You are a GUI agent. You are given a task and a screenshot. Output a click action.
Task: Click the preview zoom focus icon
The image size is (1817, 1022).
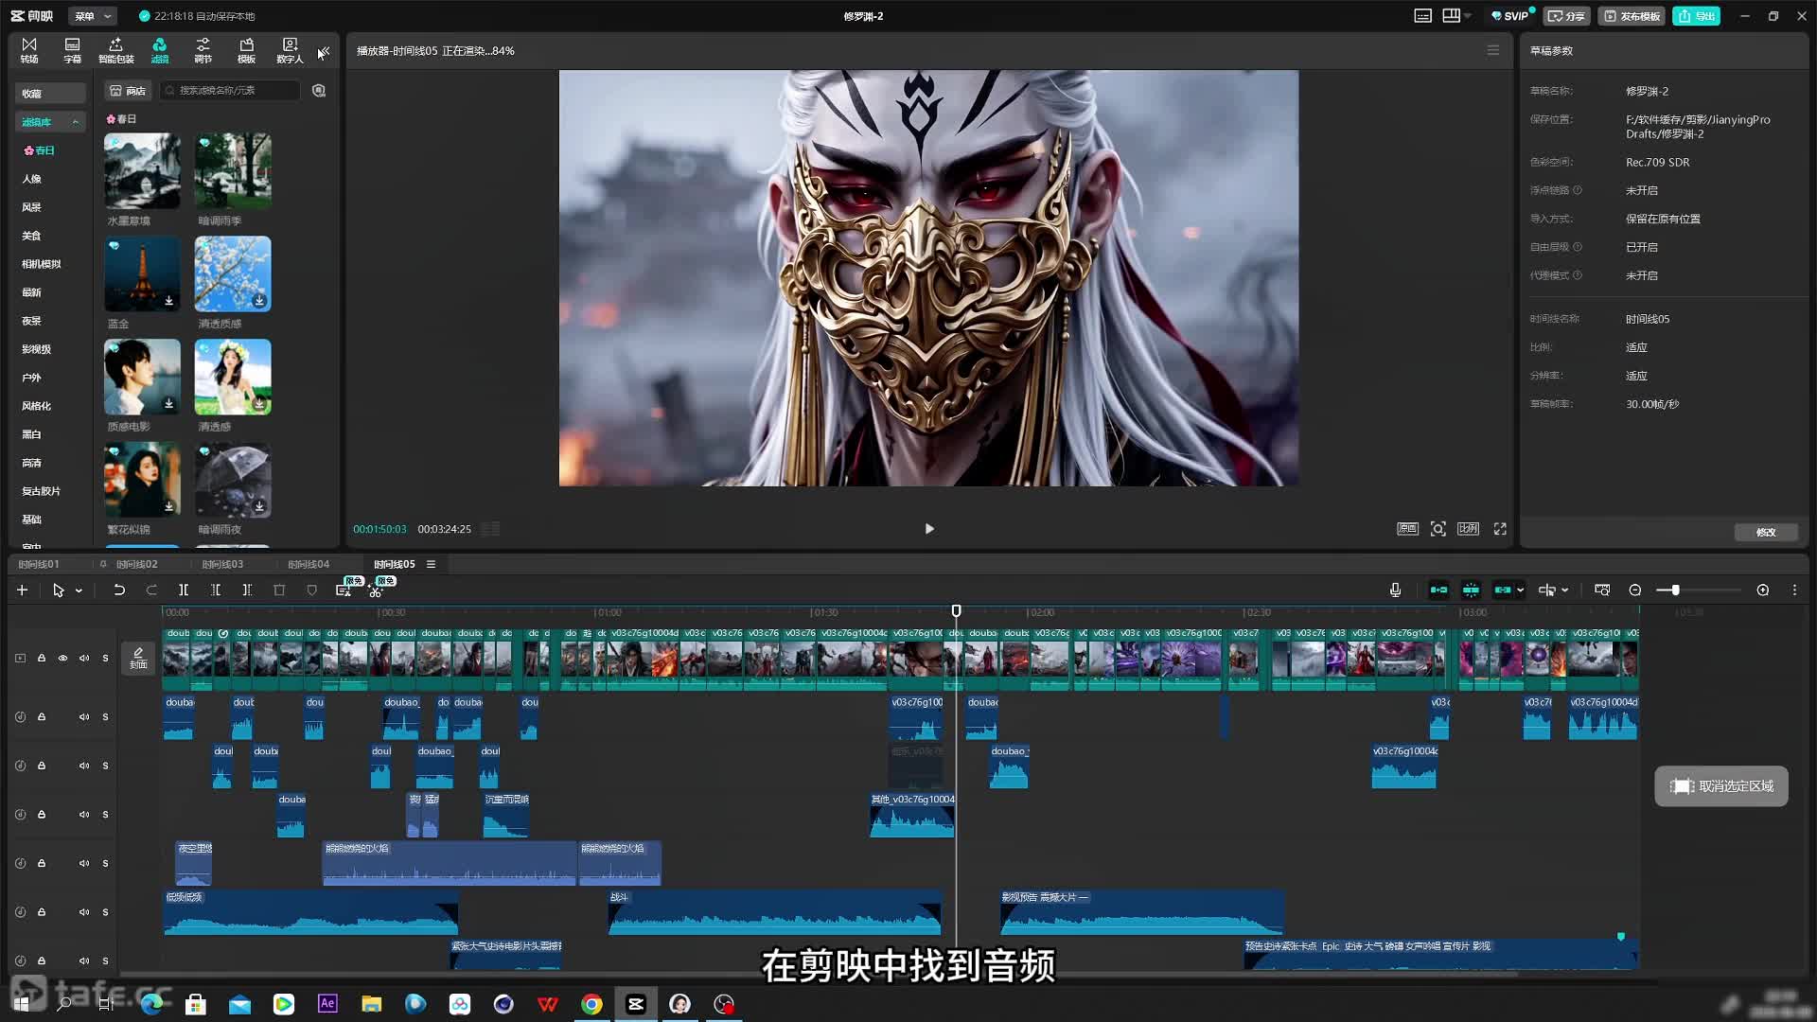tap(1438, 529)
